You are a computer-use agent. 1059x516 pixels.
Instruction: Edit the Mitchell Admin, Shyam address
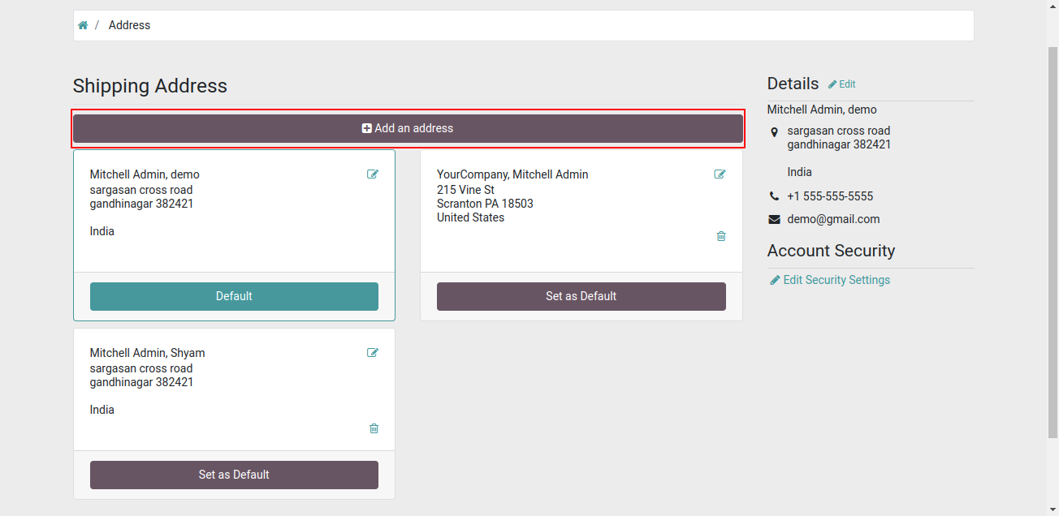[x=373, y=352]
